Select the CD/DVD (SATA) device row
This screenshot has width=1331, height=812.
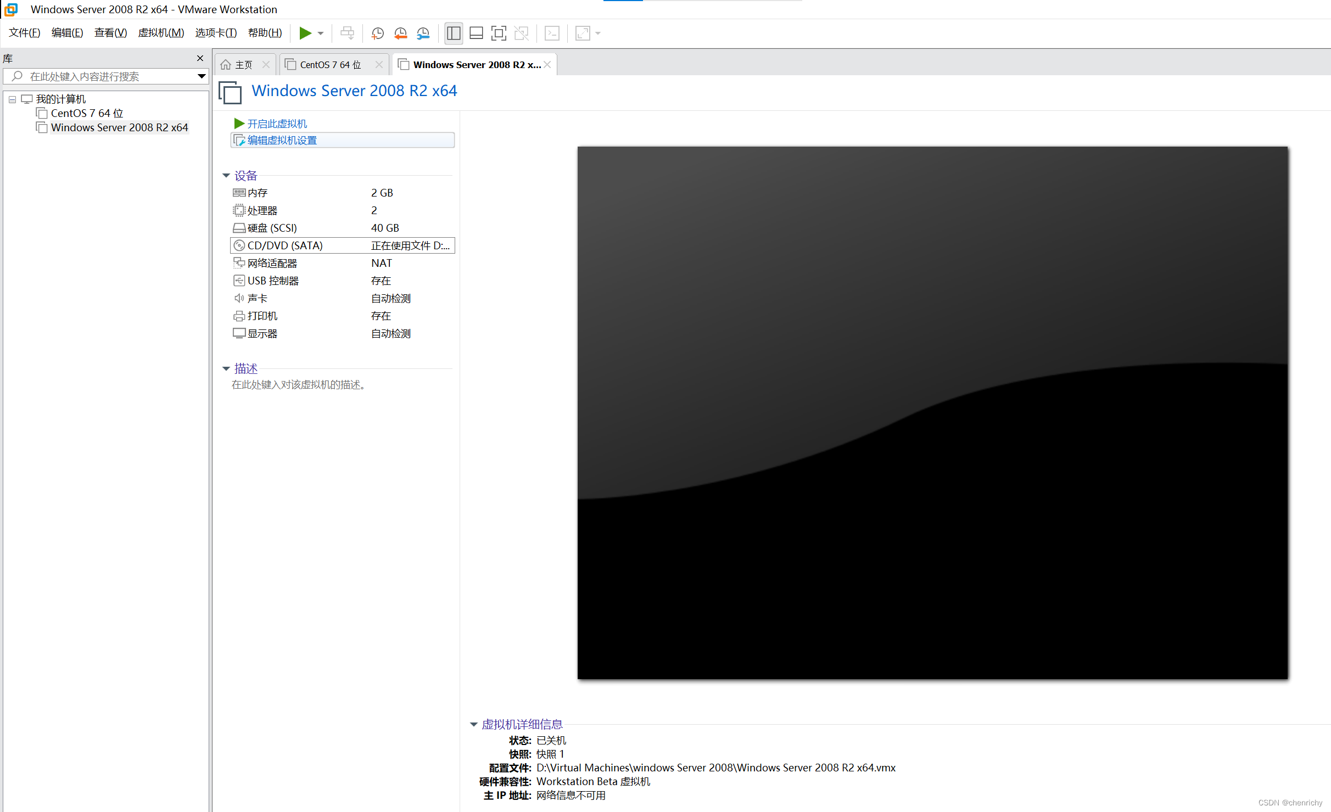click(x=342, y=245)
